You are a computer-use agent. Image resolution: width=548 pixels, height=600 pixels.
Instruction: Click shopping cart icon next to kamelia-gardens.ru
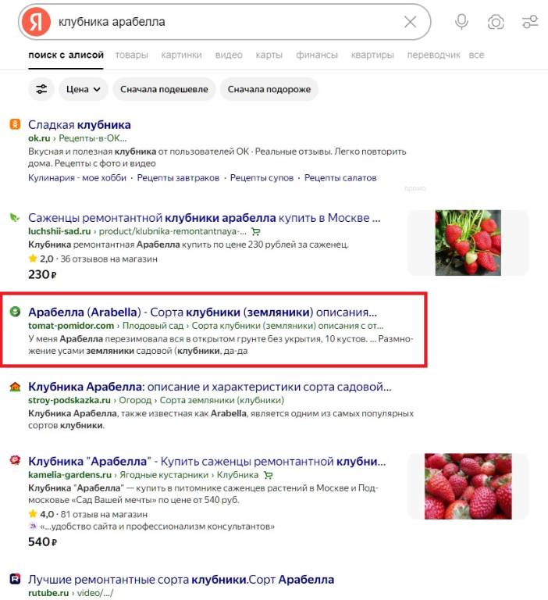pos(269,475)
